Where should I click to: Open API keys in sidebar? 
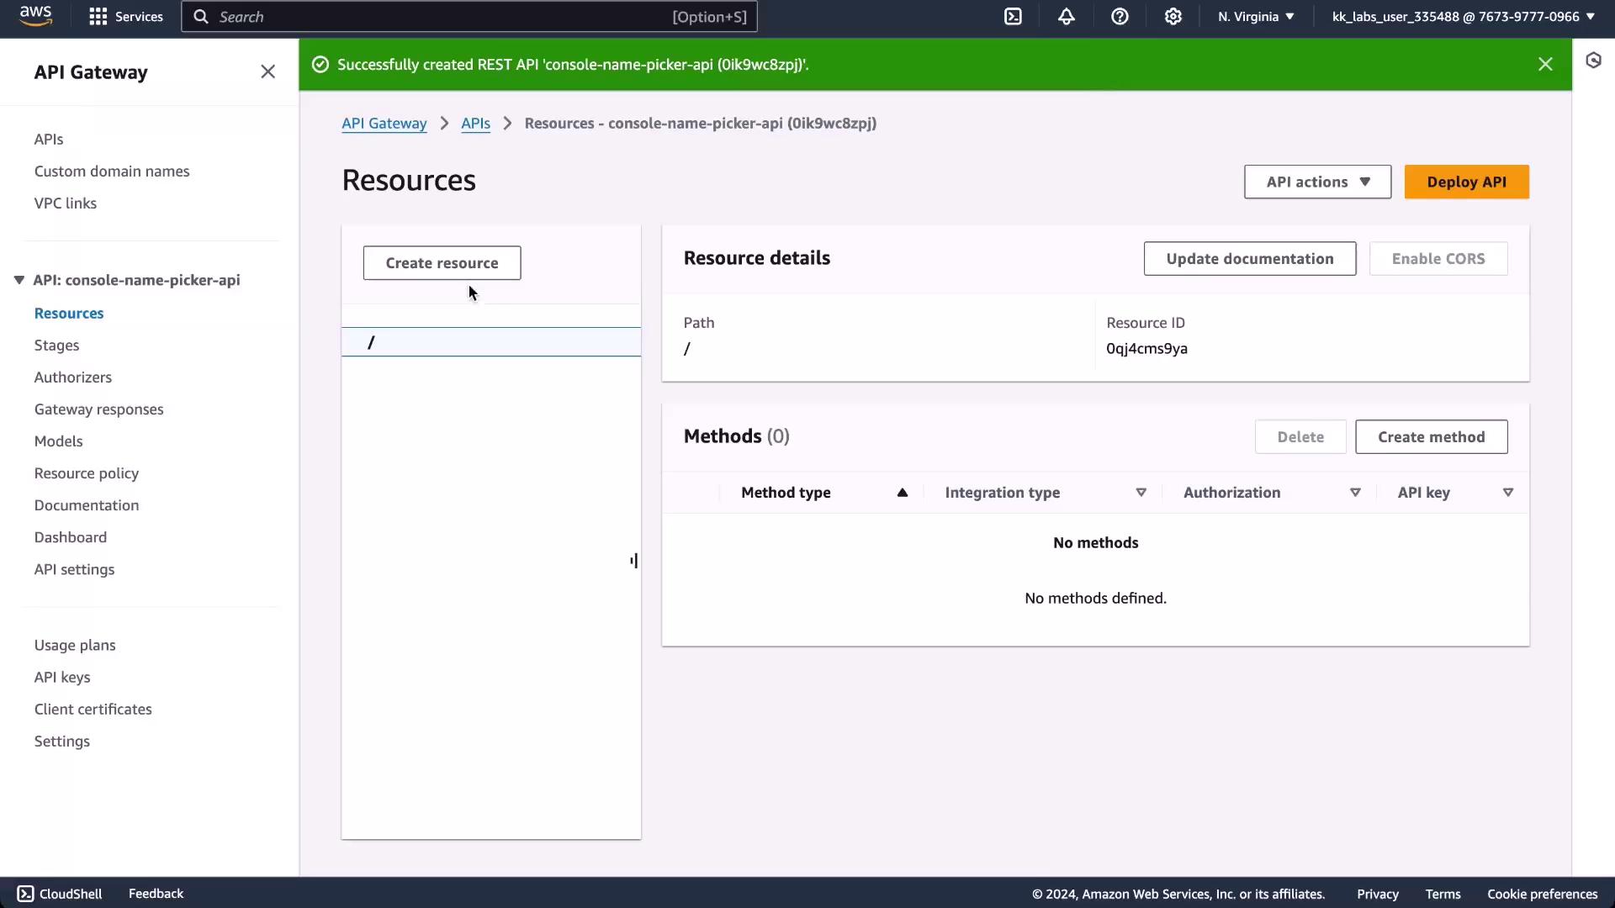pos(62,678)
